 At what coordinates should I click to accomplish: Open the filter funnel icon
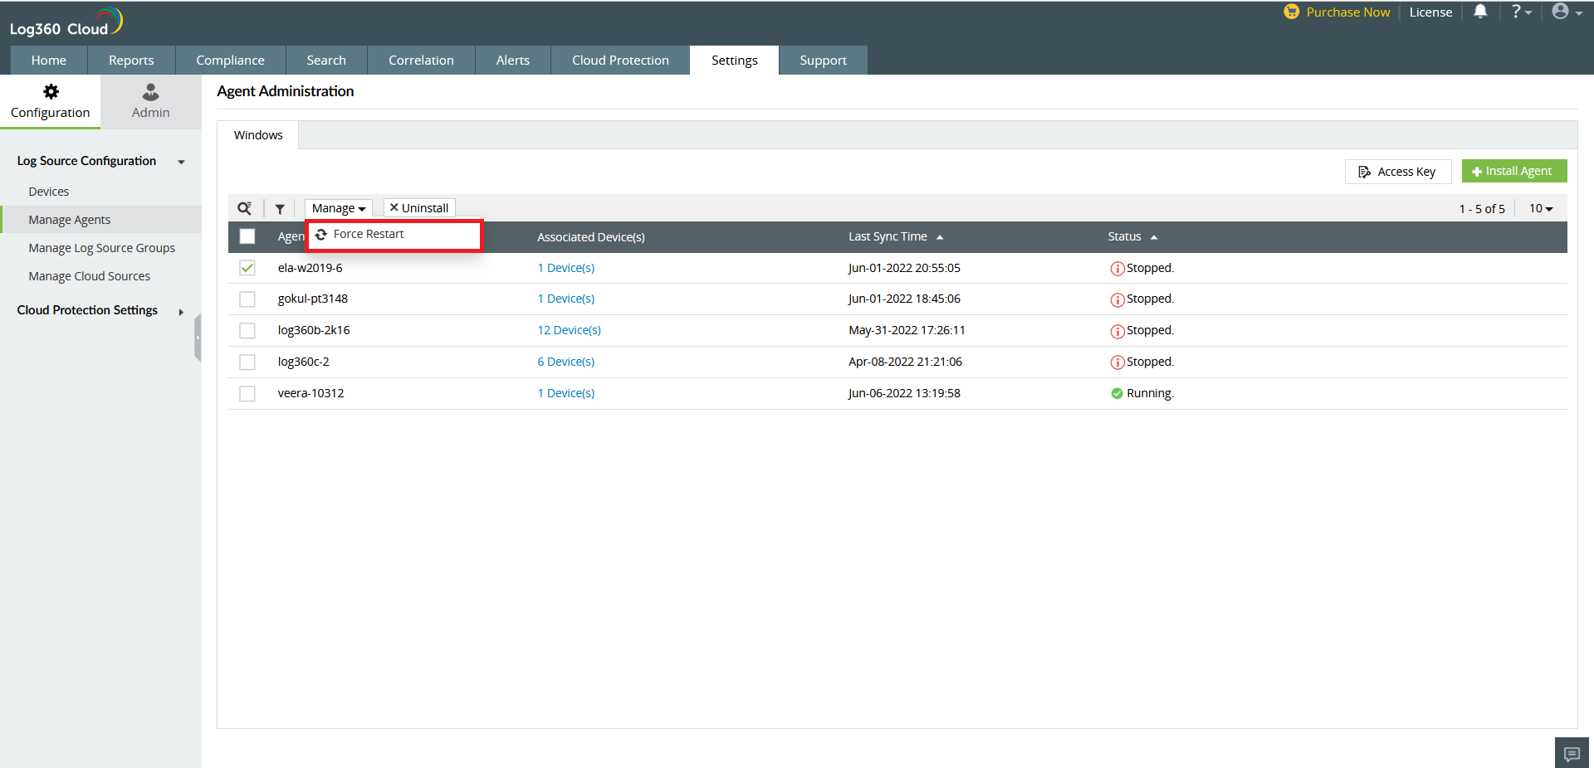tap(280, 209)
